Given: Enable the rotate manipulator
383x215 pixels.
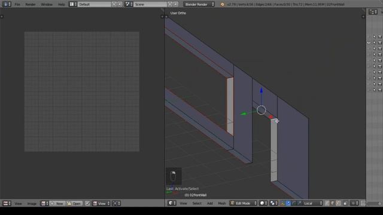Looking at the screenshot, I should 294,203.
